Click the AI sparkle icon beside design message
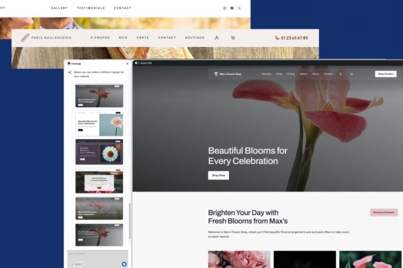The width and height of the screenshot is (403, 268). [70, 72]
